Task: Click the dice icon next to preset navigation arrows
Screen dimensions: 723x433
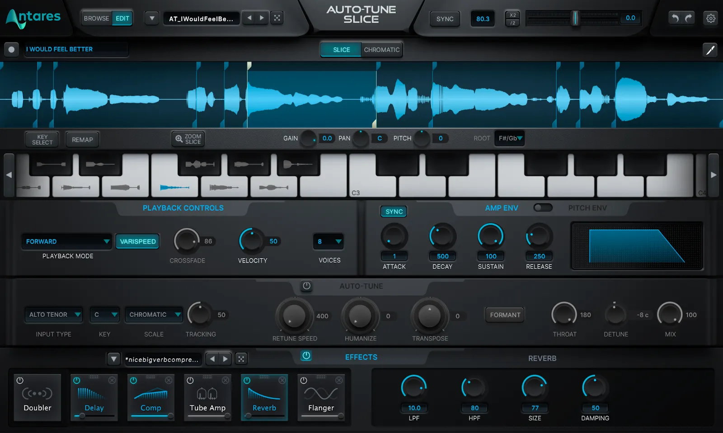Action: pos(277,17)
